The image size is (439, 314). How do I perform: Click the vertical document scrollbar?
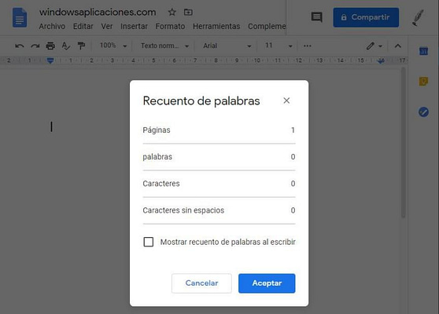(403, 142)
